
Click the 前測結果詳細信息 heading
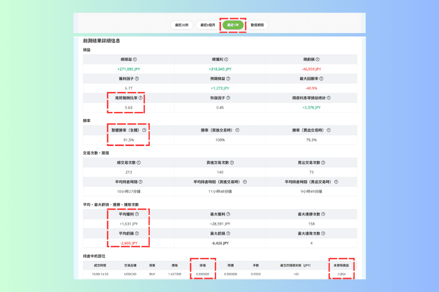pos(101,41)
